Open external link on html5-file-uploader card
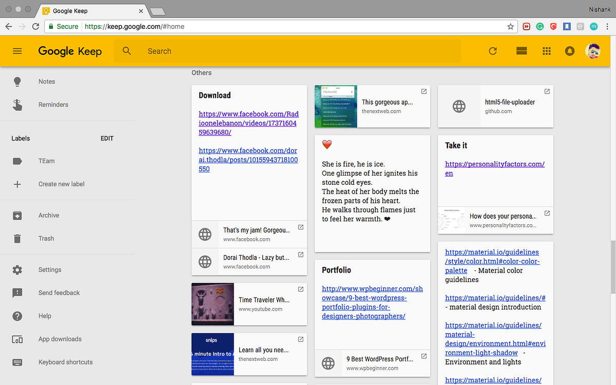The height and width of the screenshot is (385, 616). point(547,91)
